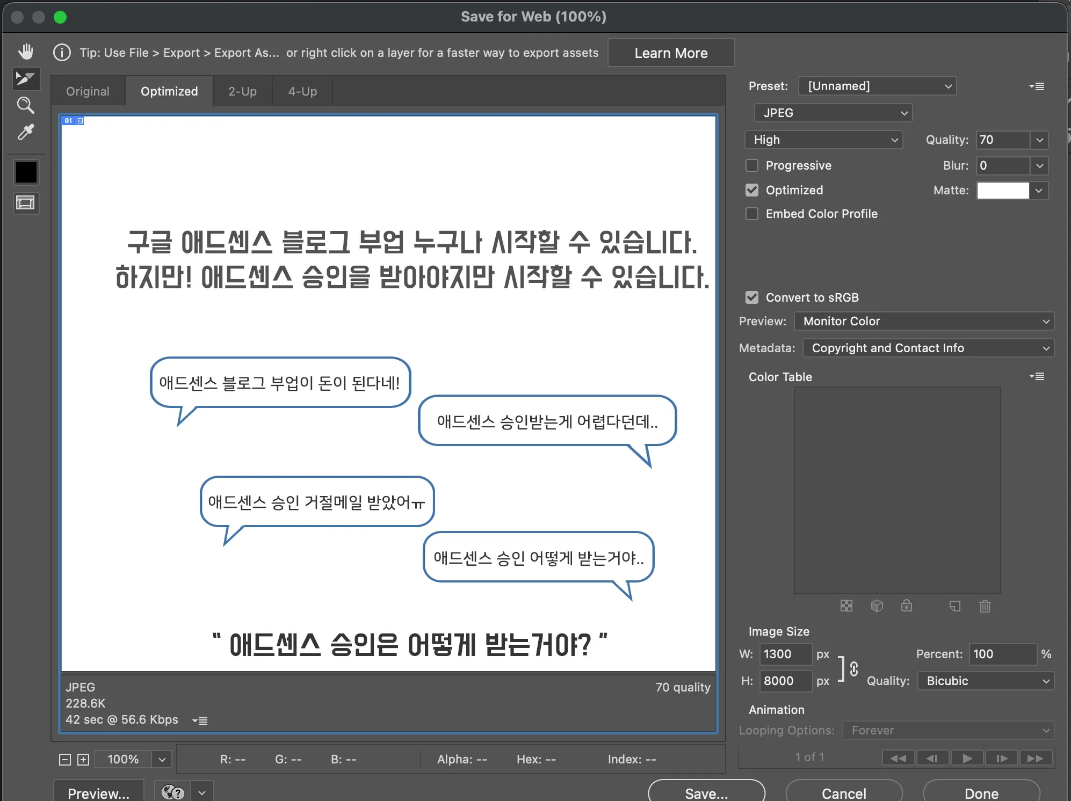
Task: Click the zoom in plus icon
Action: (x=83, y=759)
